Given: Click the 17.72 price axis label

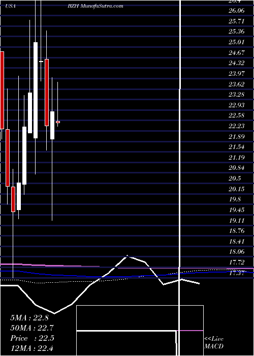Looking at the screenshot, I should 237,263.
